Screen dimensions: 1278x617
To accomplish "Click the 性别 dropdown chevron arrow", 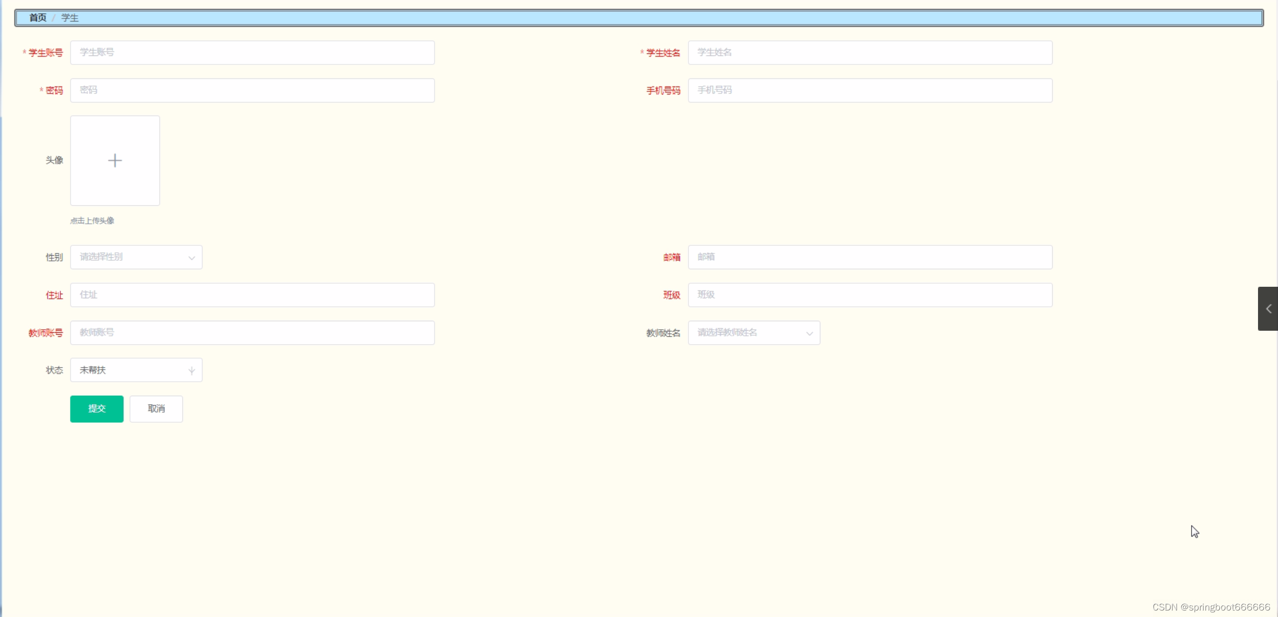I will click(191, 258).
